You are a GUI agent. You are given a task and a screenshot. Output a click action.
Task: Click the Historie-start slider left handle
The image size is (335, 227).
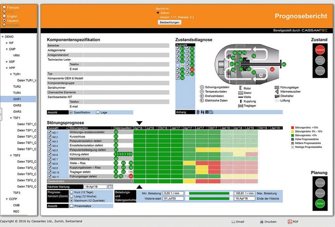pyautogui.click(x=187, y=199)
